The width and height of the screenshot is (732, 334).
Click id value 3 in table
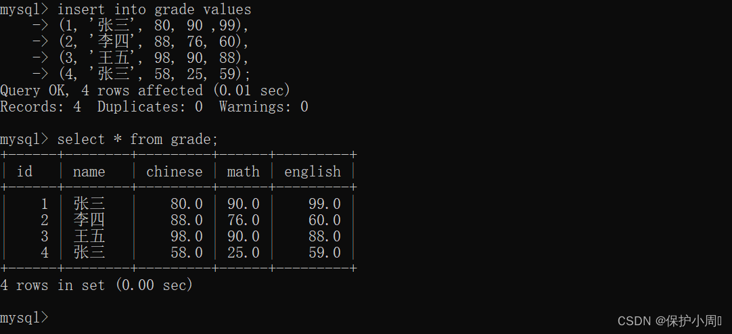tap(45, 237)
